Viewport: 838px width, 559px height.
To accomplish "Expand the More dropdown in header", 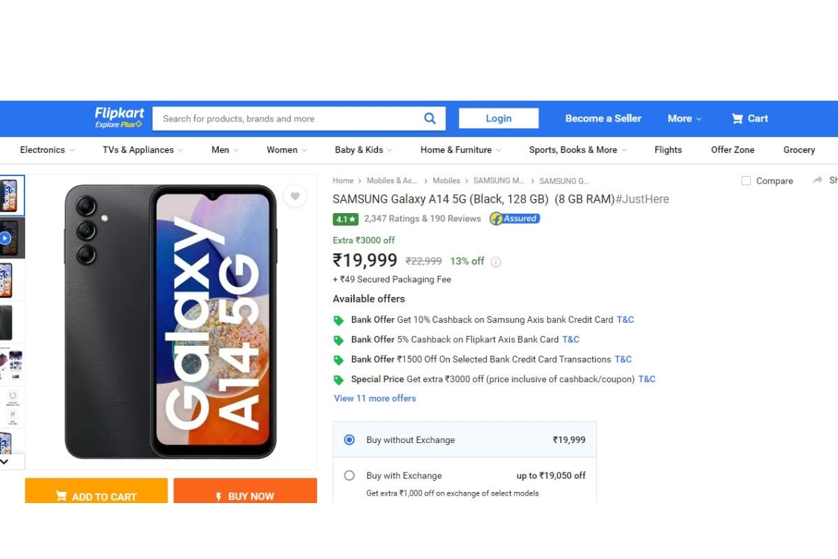I will pos(684,119).
